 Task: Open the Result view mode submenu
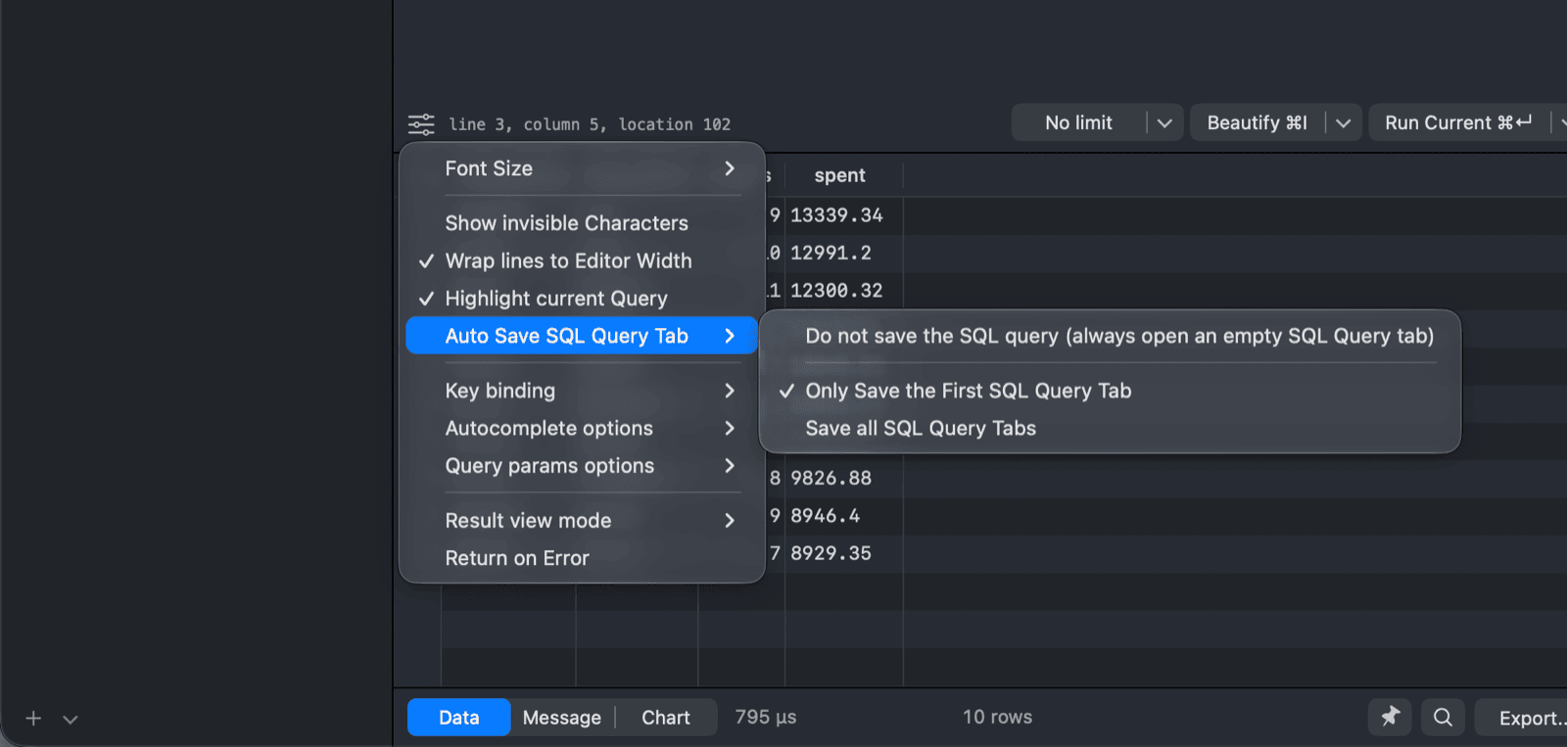click(x=582, y=521)
